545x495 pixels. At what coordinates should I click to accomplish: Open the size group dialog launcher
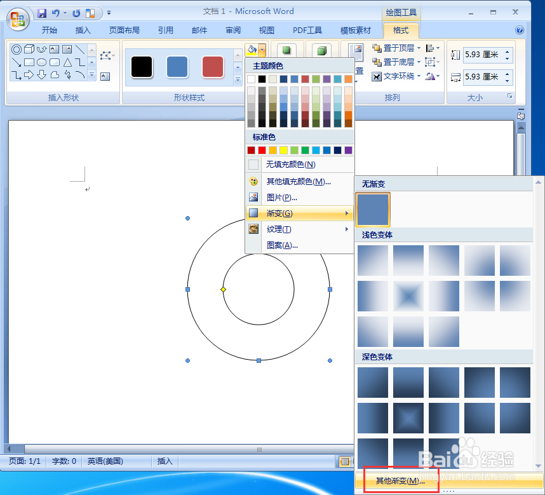click(509, 96)
